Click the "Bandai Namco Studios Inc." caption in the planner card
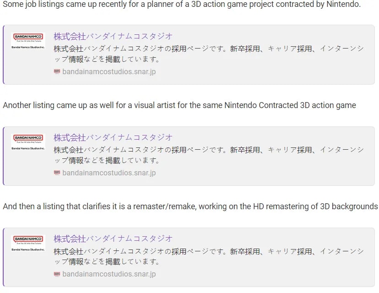379x293 pixels. [x=28, y=47]
